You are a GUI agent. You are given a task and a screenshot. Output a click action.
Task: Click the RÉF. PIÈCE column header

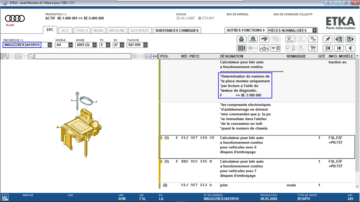190,56
